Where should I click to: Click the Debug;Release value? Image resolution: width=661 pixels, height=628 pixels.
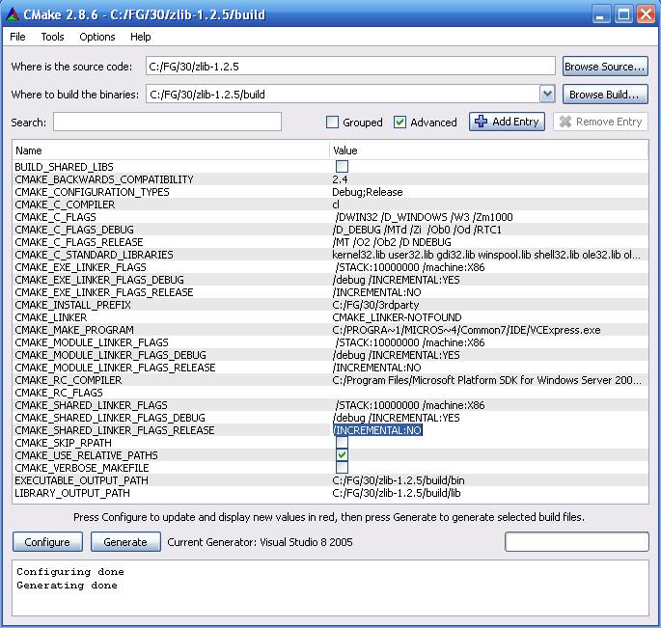pos(368,192)
